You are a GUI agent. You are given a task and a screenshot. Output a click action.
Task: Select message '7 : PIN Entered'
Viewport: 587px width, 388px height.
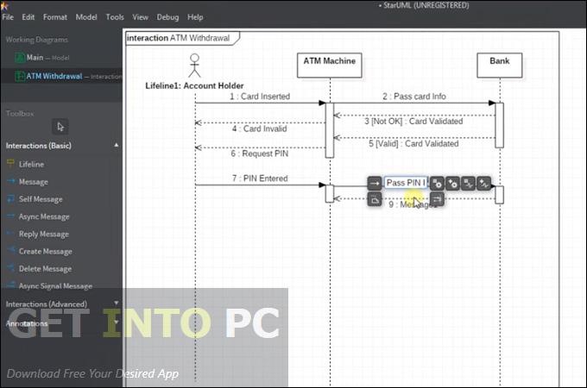tap(260, 178)
